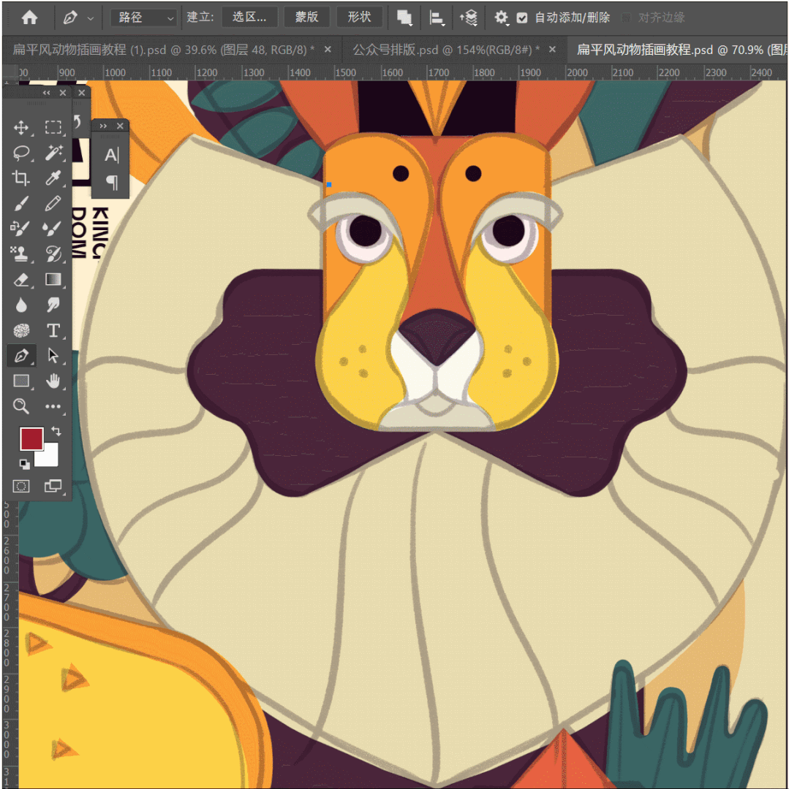This screenshot has width=789, height=789.
Task: Expand the collapsed type panel dock
Action: [x=103, y=126]
